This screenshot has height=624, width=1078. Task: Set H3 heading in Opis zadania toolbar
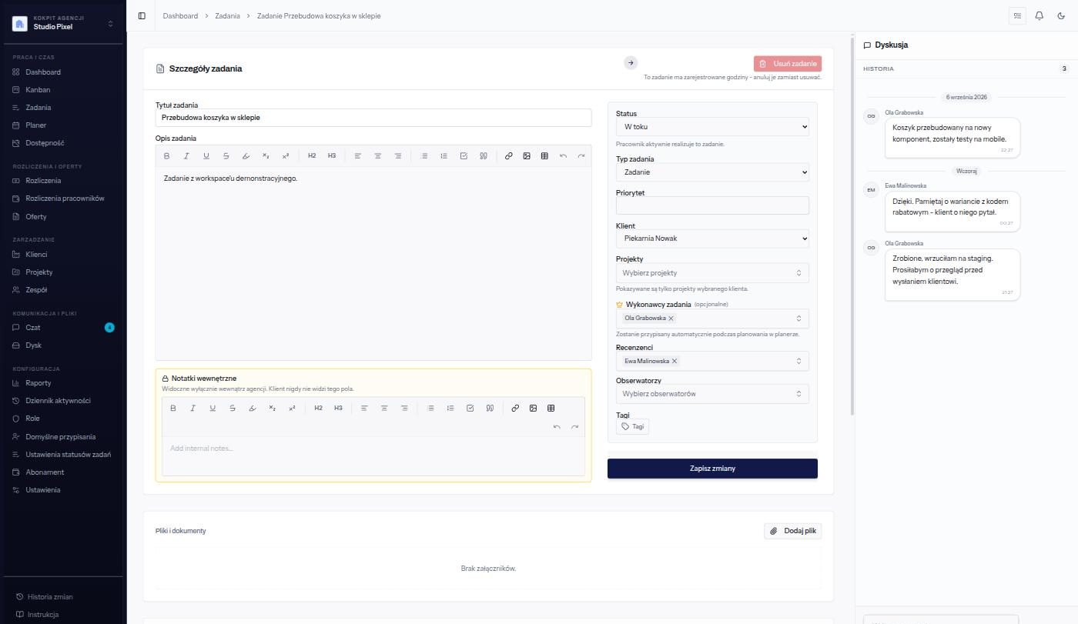click(x=332, y=155)
